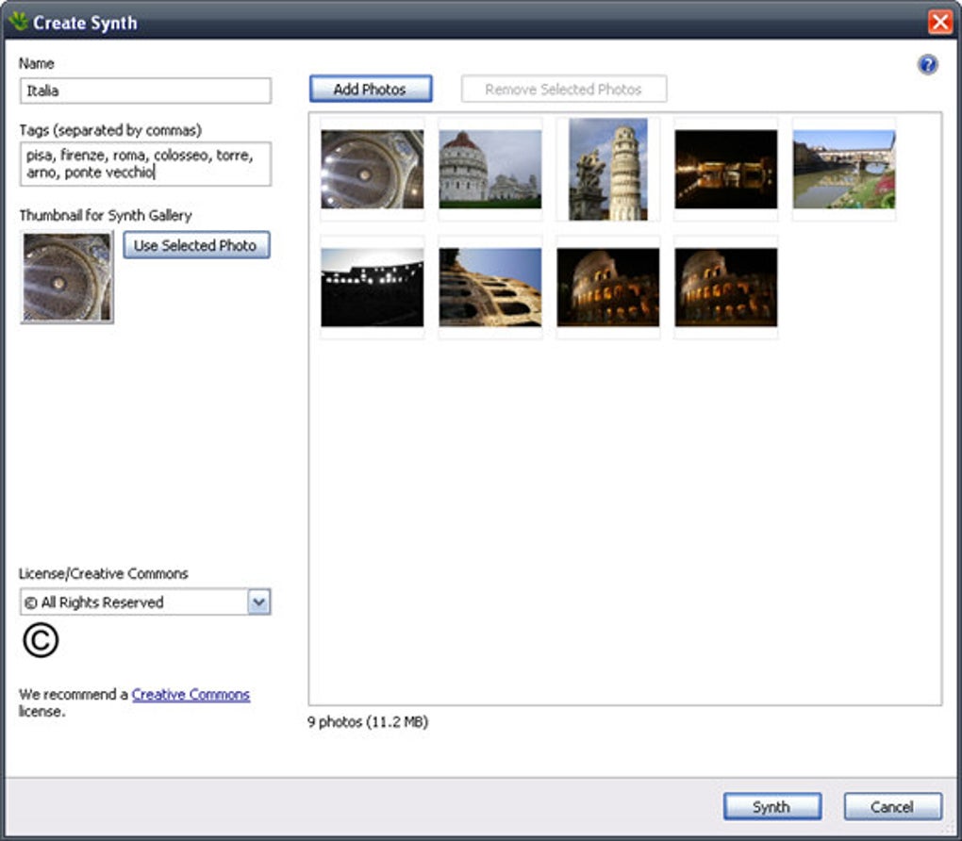Cancel the synth creation
This screenshot has width=962, height=841.
coord(892,806)
